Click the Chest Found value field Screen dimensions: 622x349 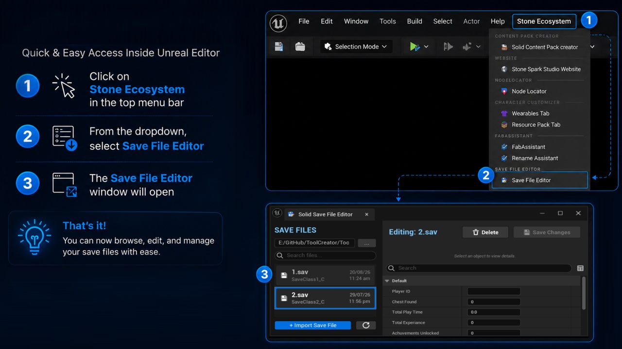494,301
